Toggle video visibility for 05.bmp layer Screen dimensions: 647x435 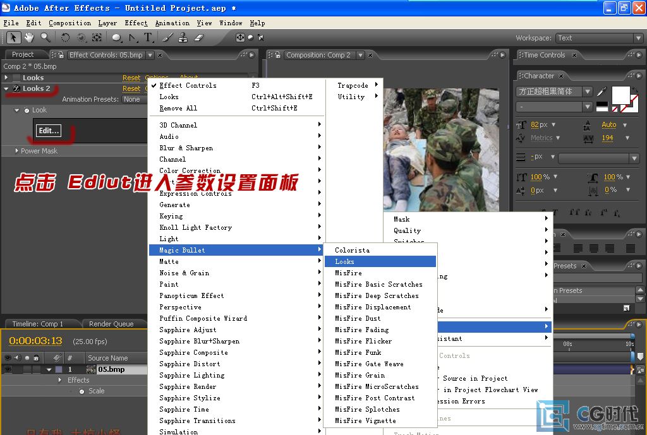coord(8,369)
